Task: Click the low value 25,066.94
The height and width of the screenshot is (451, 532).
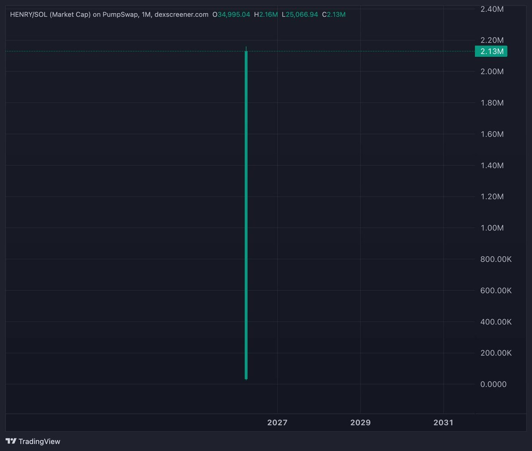Action: 302,15
